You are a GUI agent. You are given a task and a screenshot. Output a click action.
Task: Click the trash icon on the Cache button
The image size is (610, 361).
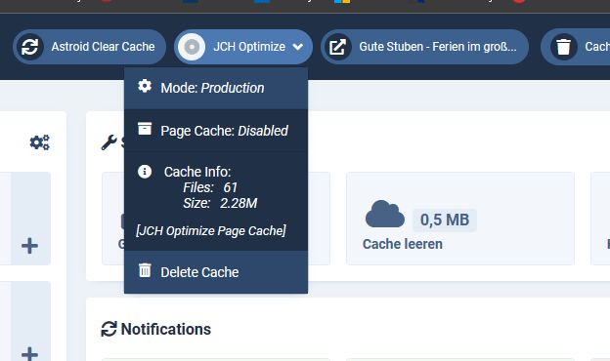563,47
